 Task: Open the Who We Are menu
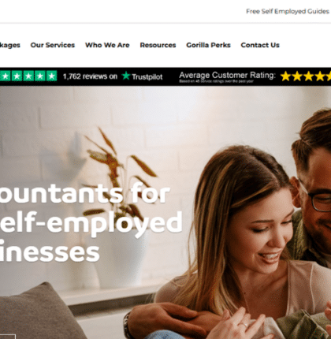(107, 45)
